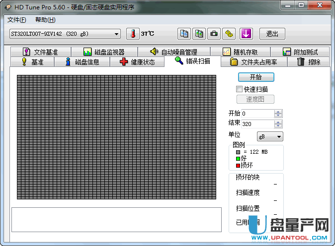The height and width of the screenshot is (246, 335).
Task: Click the copy screenshot to clipboard icon
Action: [199, 34]
